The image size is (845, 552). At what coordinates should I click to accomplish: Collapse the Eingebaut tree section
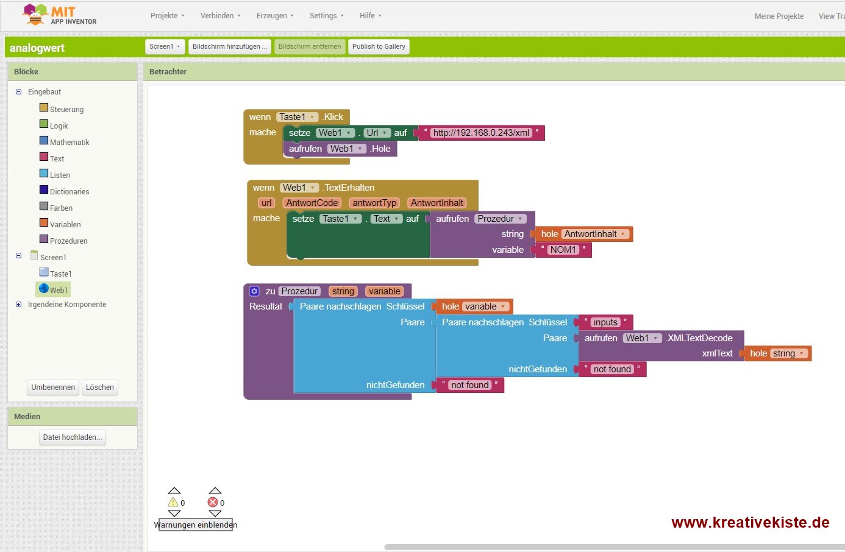pos(18,92)
